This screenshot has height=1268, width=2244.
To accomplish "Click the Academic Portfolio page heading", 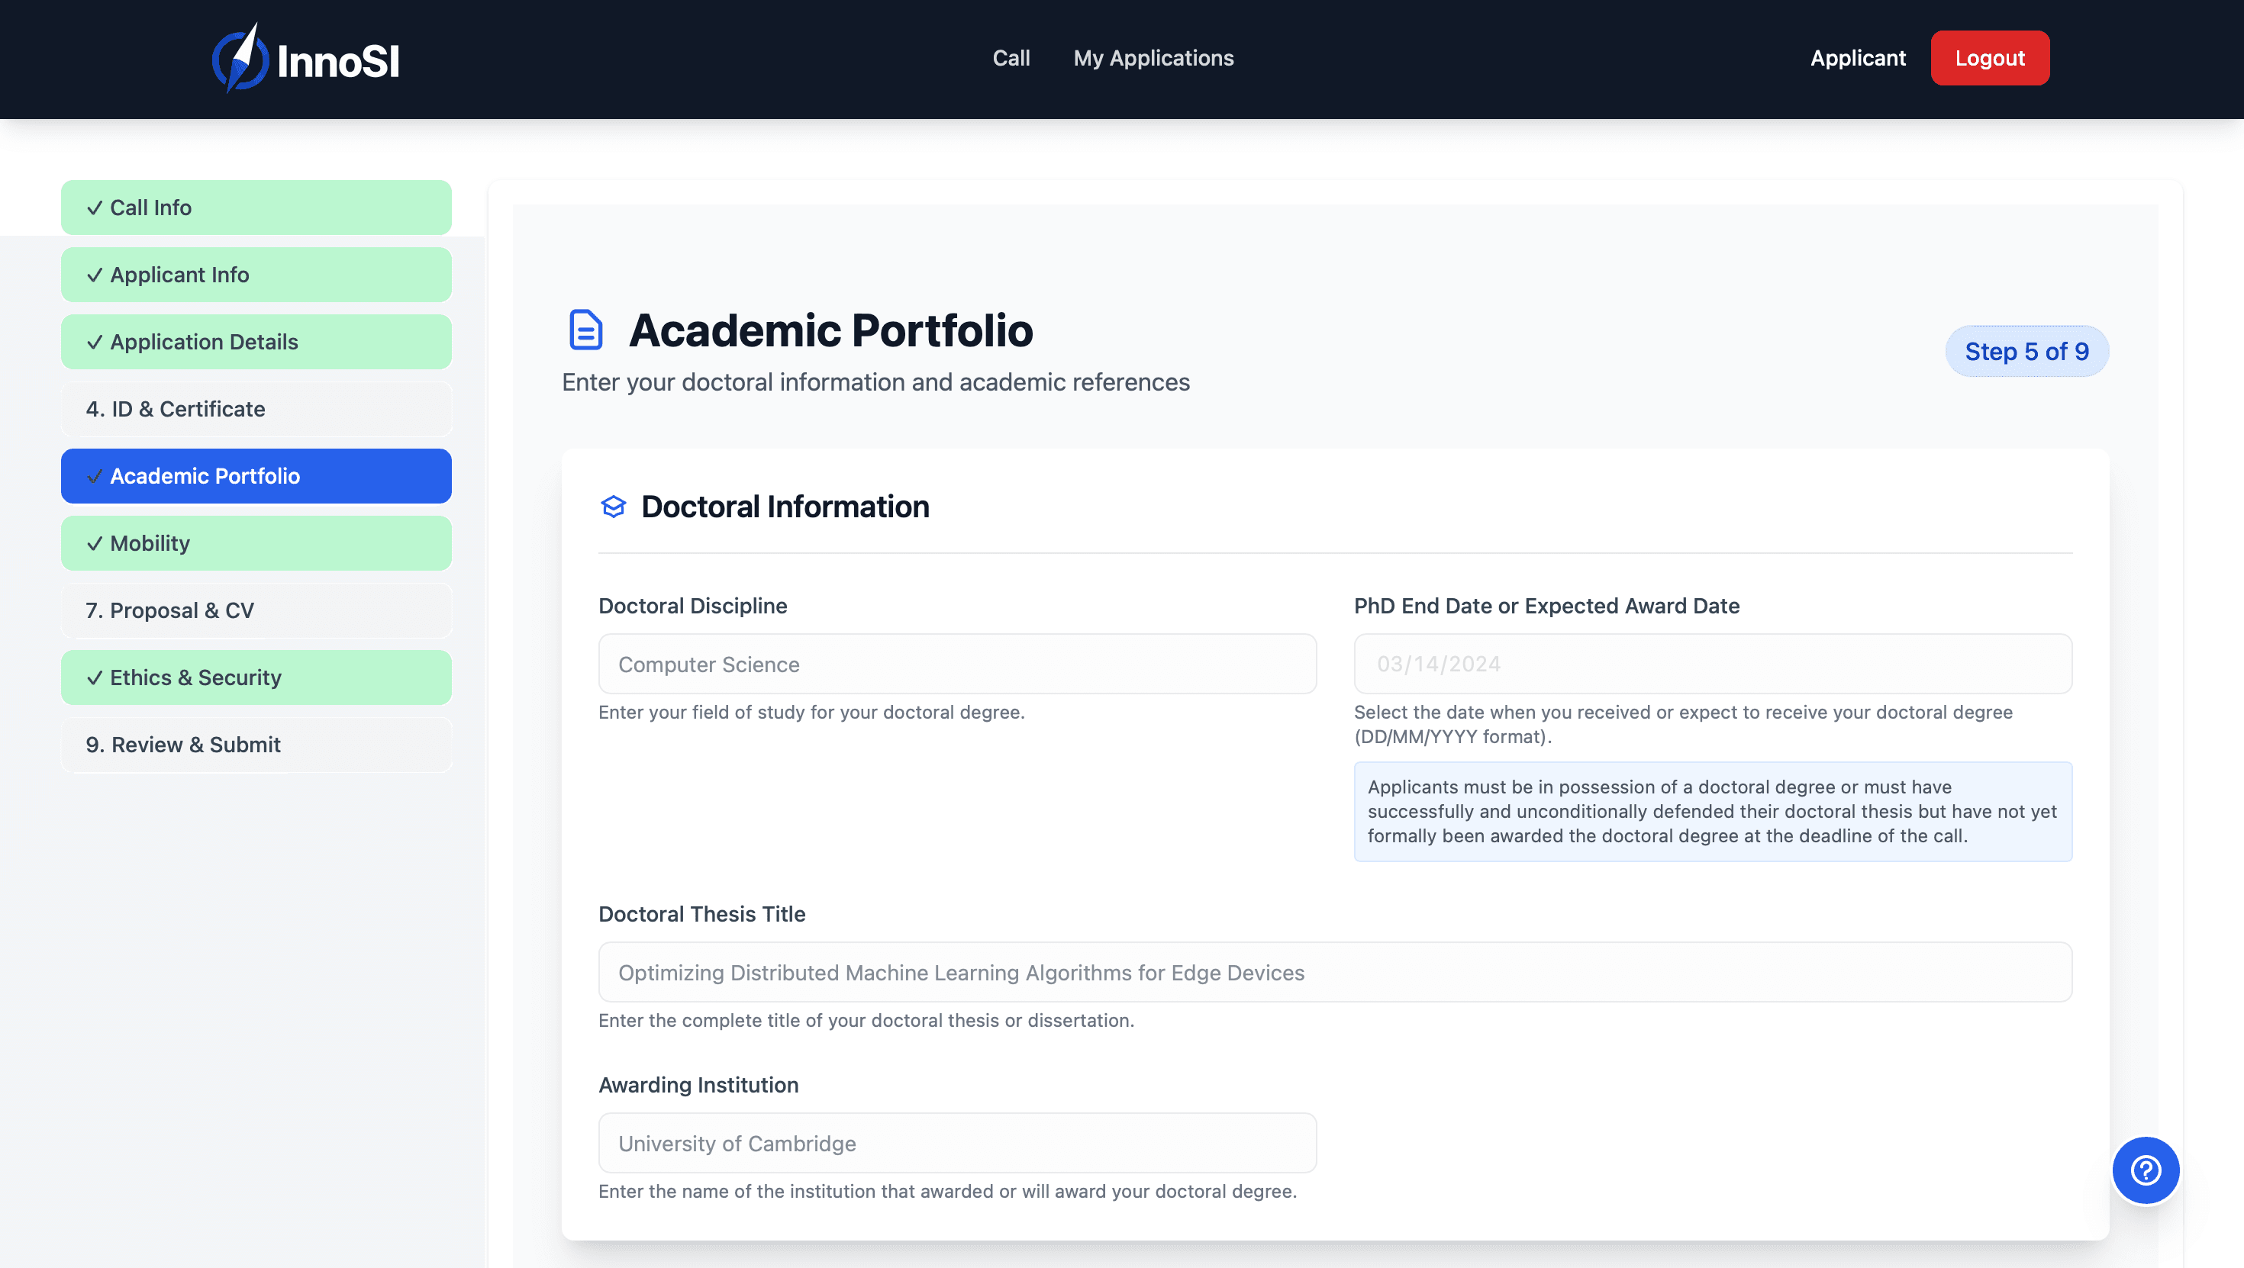I will tap(830, 330).
